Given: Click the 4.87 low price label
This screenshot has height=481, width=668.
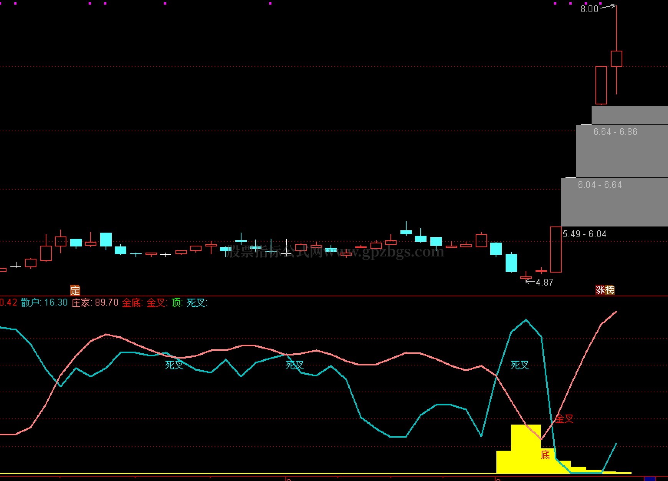Looking at the screenshot, I should click(544, 283).
